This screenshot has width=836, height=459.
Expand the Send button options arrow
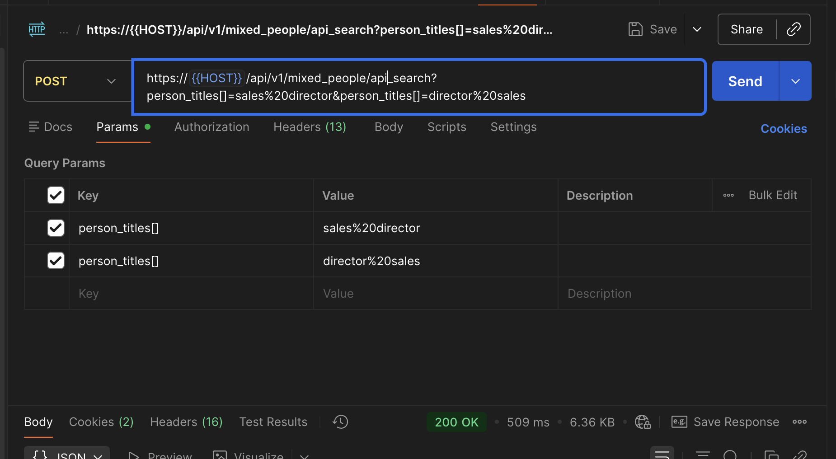tap(795, 81)
